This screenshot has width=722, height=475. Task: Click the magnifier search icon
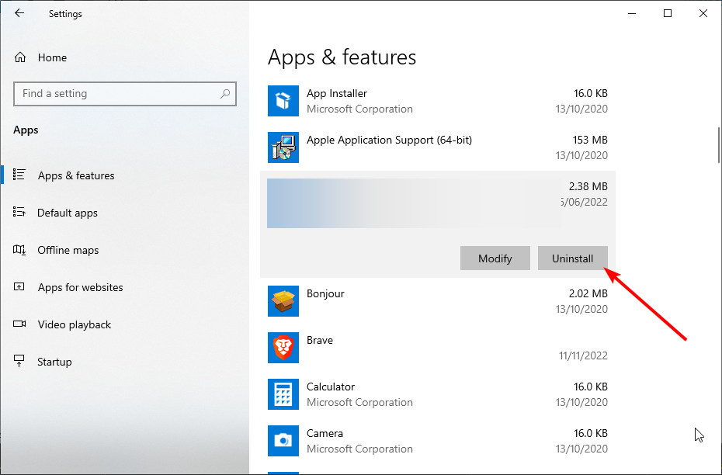click(225, 94)
